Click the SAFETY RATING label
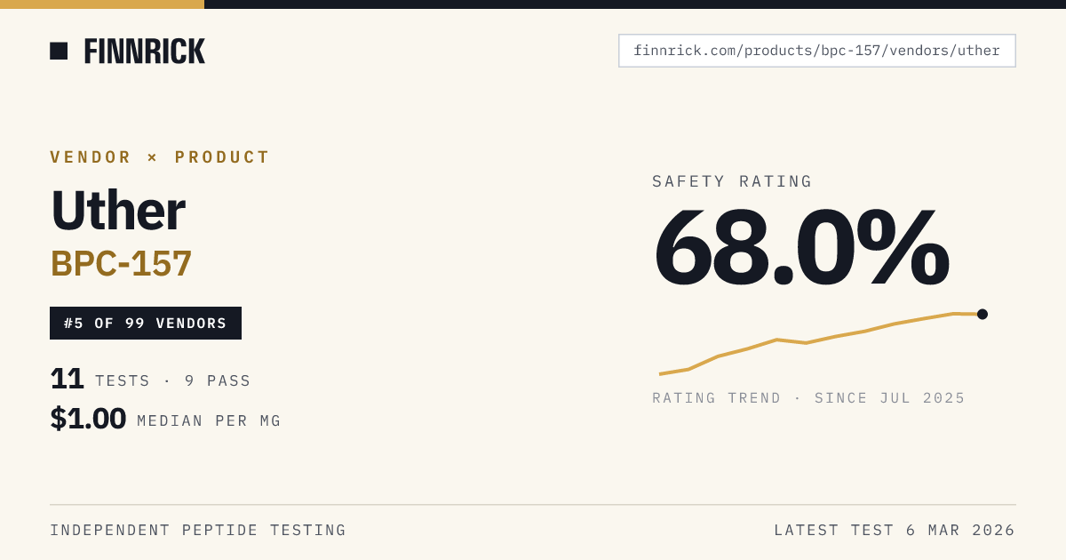Image resolution: width=1066 pixels, height=560 pixels. tap(732, 181)
